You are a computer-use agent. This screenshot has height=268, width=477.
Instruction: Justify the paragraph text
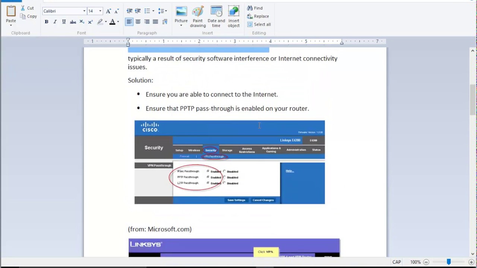[x=155, y=22]
